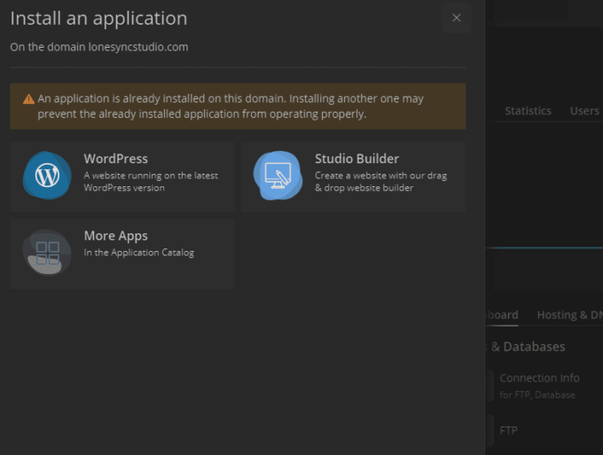
Task: Click the 'Install an application' heading
Action: (98, 19)
